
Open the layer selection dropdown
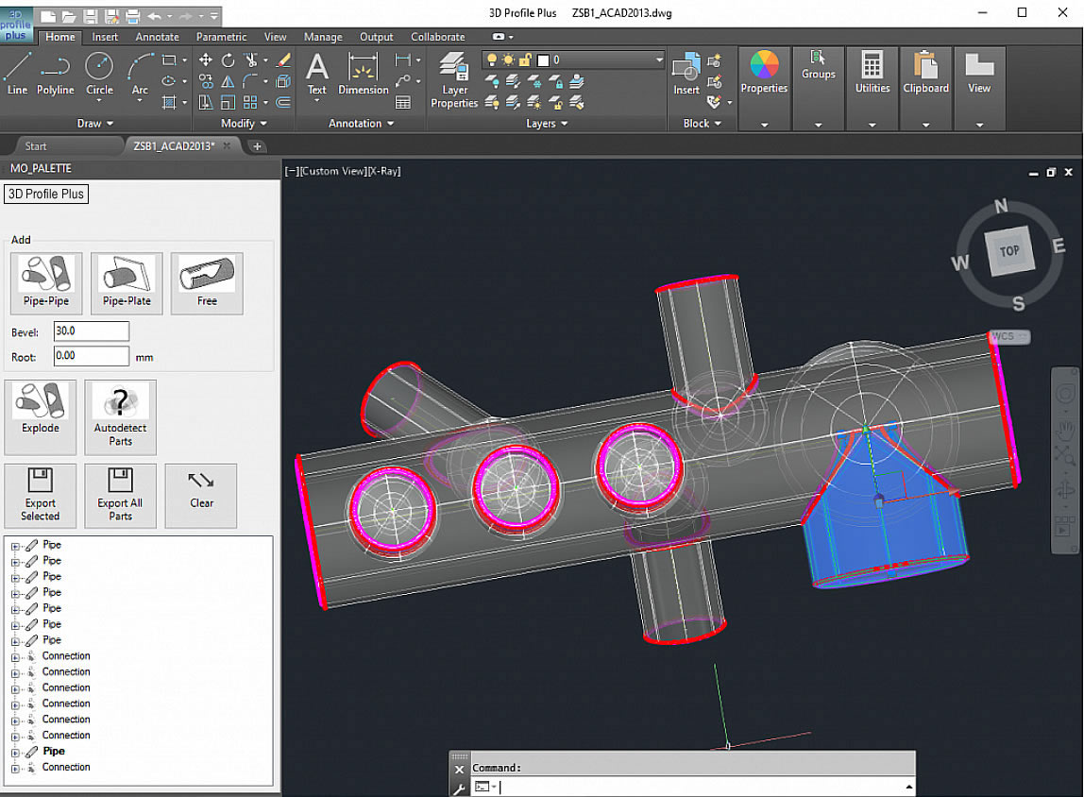(659, 59)
